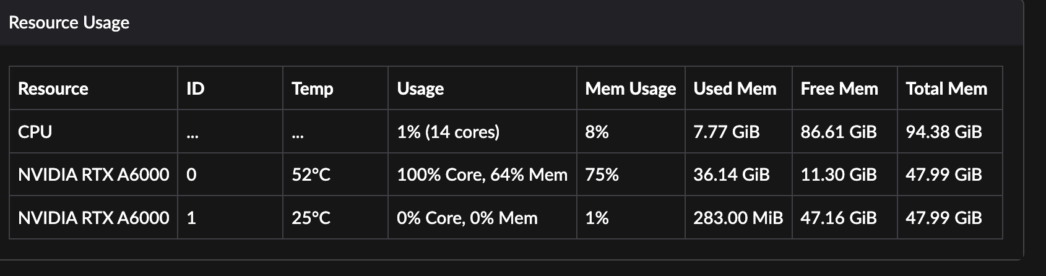Select the Used Mem column header
The image size is (1046, 276).
pos(735,88)
